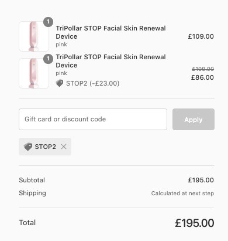Select the first TriPollar STOP product title
This screenshot has width=228, height=241.
click(110, 32)
